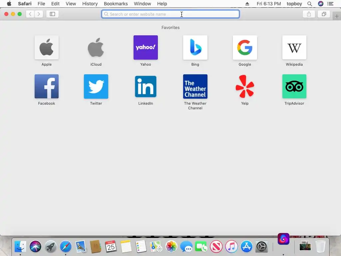The height and width of the screenshot is (256, 341).
Task: Open the Twitter favorite
Action: tap(96, 86)
